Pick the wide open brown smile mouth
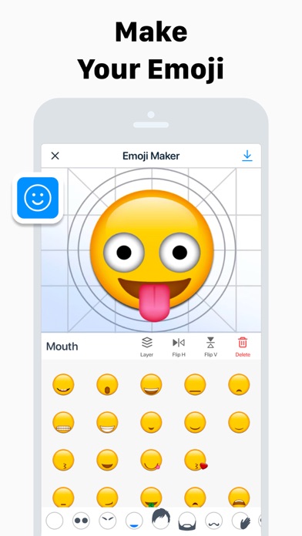 107,460
